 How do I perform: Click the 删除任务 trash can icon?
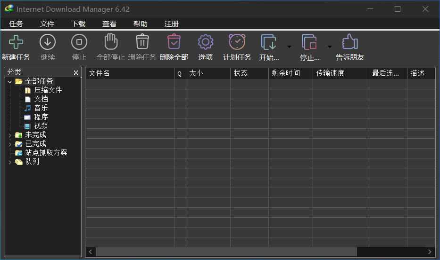[142, 41]
